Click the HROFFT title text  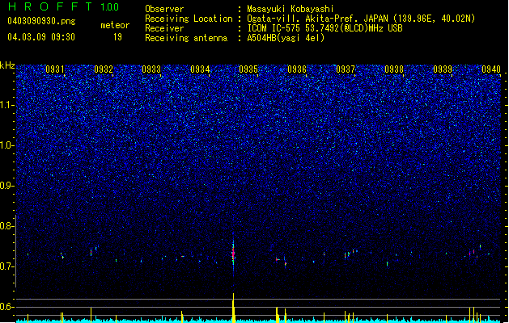50,6
